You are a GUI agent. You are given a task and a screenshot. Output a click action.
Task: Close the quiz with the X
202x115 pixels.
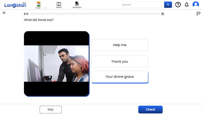point(163,14)
